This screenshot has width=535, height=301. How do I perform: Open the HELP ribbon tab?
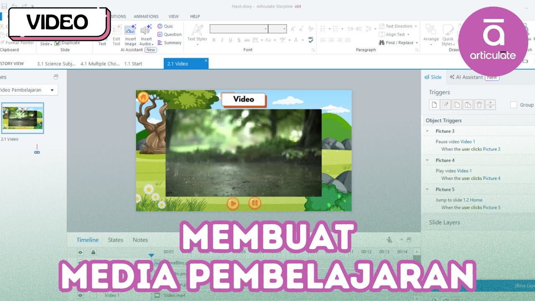(x=195, y=16)
